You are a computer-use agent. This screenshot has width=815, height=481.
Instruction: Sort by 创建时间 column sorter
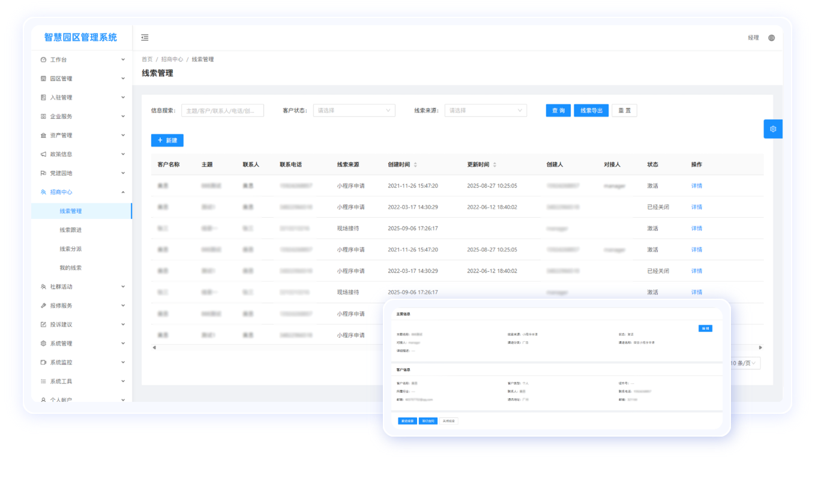tap(415, 165)
